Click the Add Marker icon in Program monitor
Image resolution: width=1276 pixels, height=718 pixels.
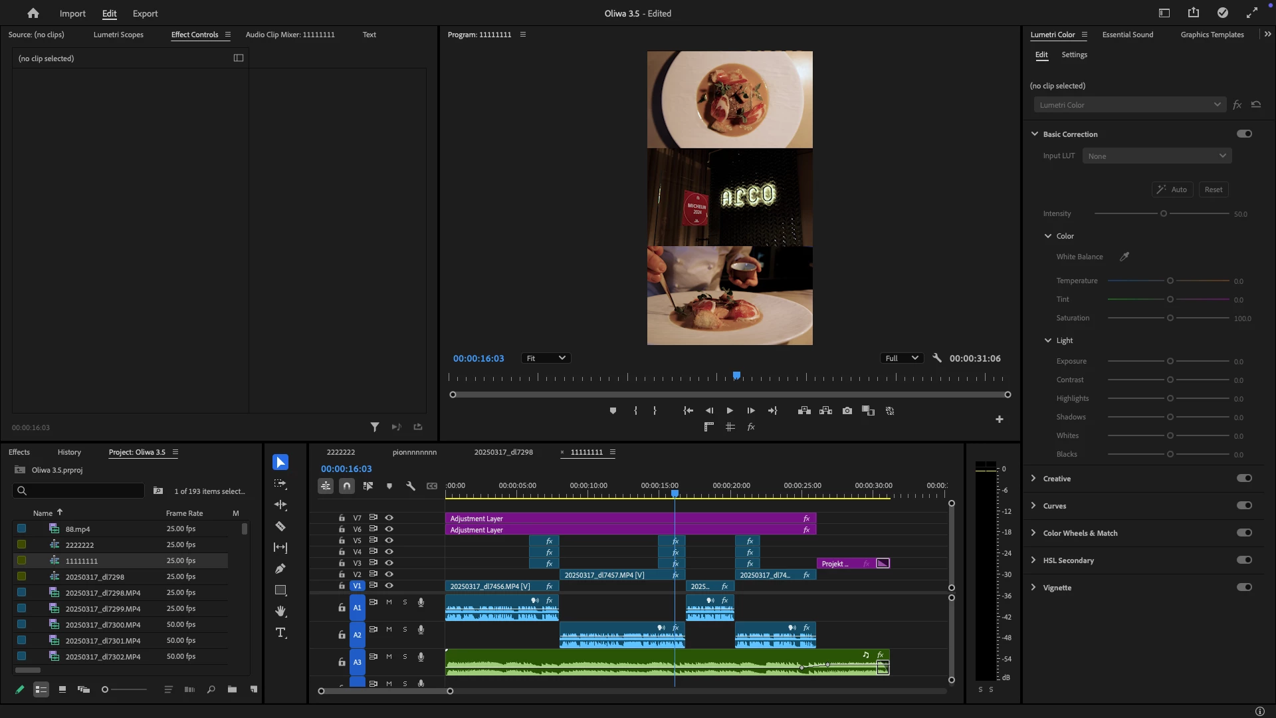[x=613, y=411]
